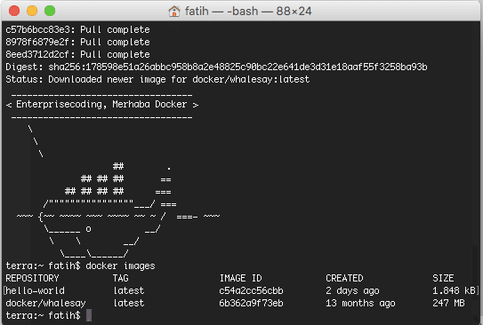Click the CREATED column header
Screen dimensions: 483x325
click(344, 278)
